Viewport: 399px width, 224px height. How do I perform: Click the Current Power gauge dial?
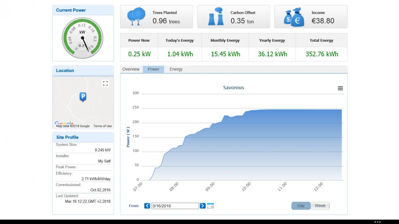pos(82,38)
